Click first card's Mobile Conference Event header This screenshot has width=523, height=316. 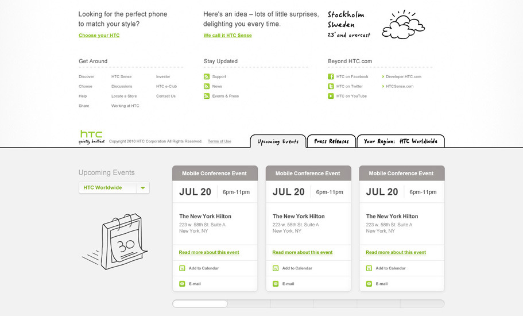[x=215, y=174]
